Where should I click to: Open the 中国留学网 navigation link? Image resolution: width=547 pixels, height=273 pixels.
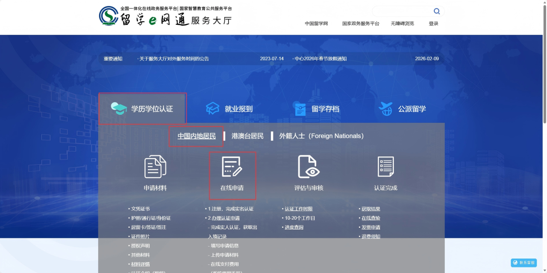pyautogui.click(x=317, y=23)
